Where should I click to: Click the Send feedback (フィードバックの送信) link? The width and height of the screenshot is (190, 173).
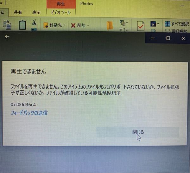point(29,112)
